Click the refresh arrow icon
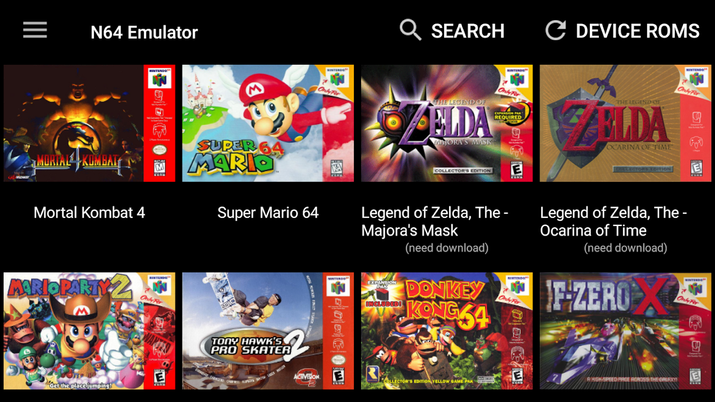715x402 pixels. [x=556, y=30]
